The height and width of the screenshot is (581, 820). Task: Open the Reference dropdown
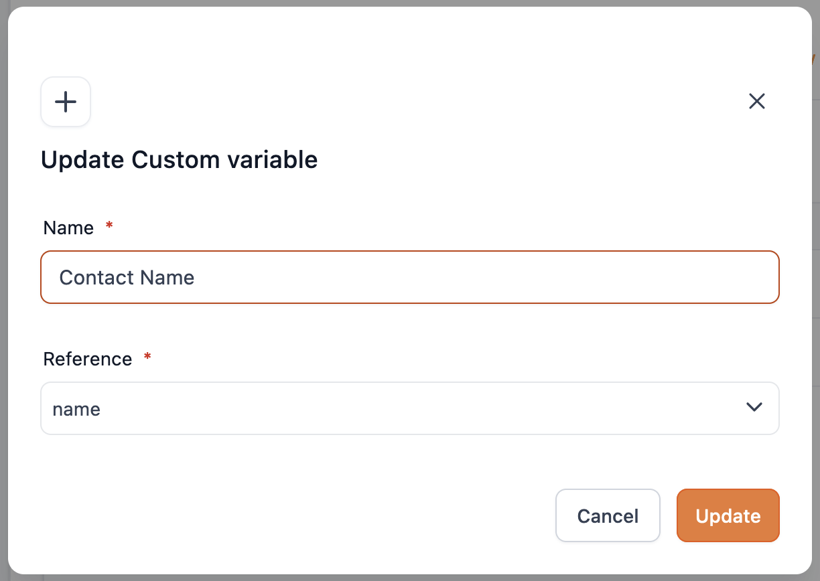click(x=409, y=408)
